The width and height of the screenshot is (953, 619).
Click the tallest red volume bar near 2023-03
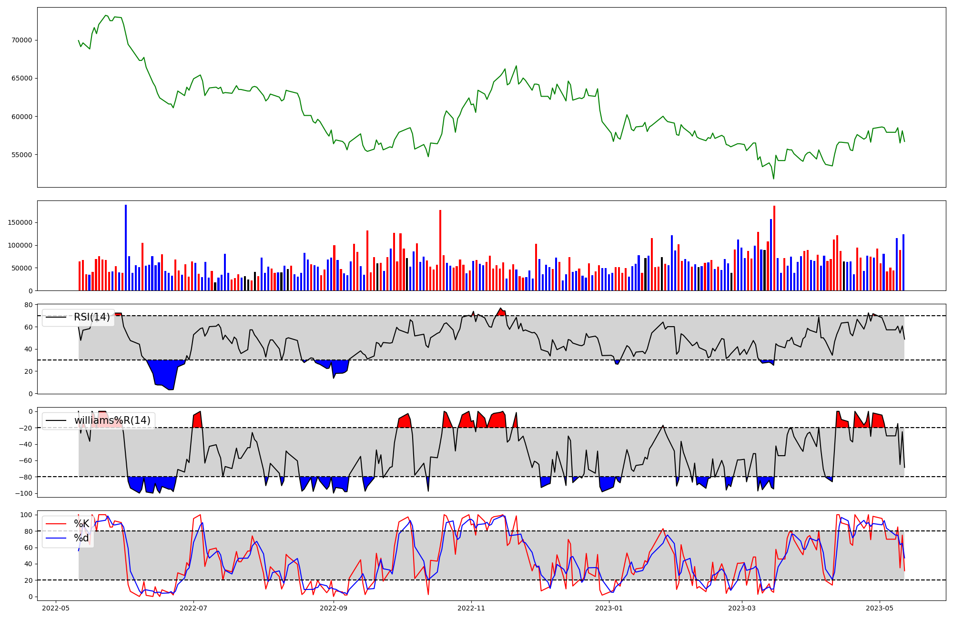(x=774, y=248)
